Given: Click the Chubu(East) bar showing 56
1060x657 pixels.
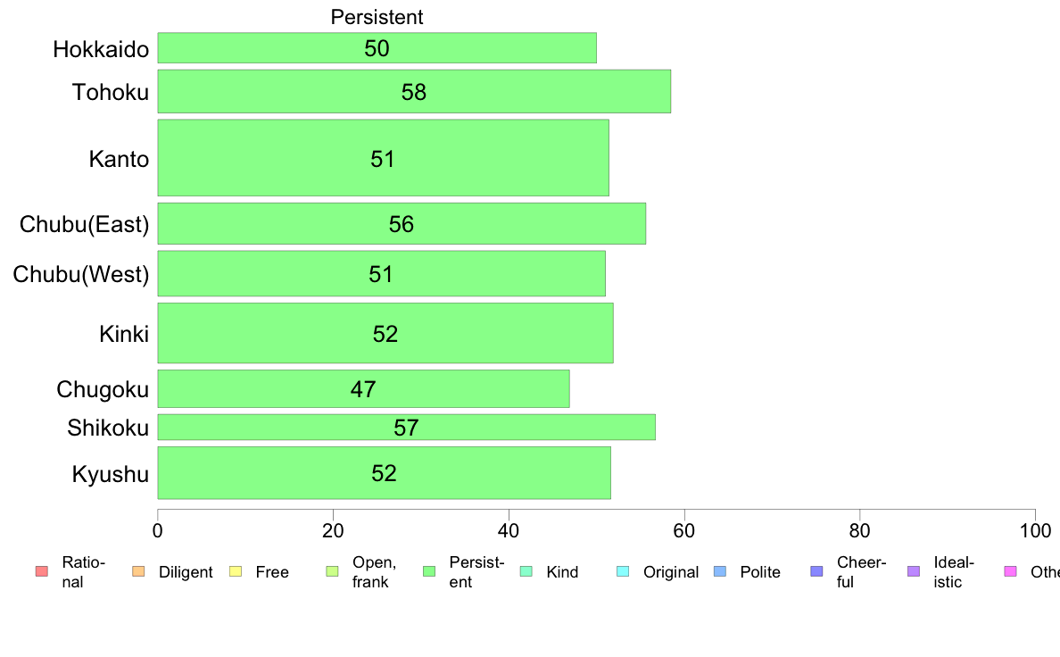Looking at the screenshot, I should [402, 223].
